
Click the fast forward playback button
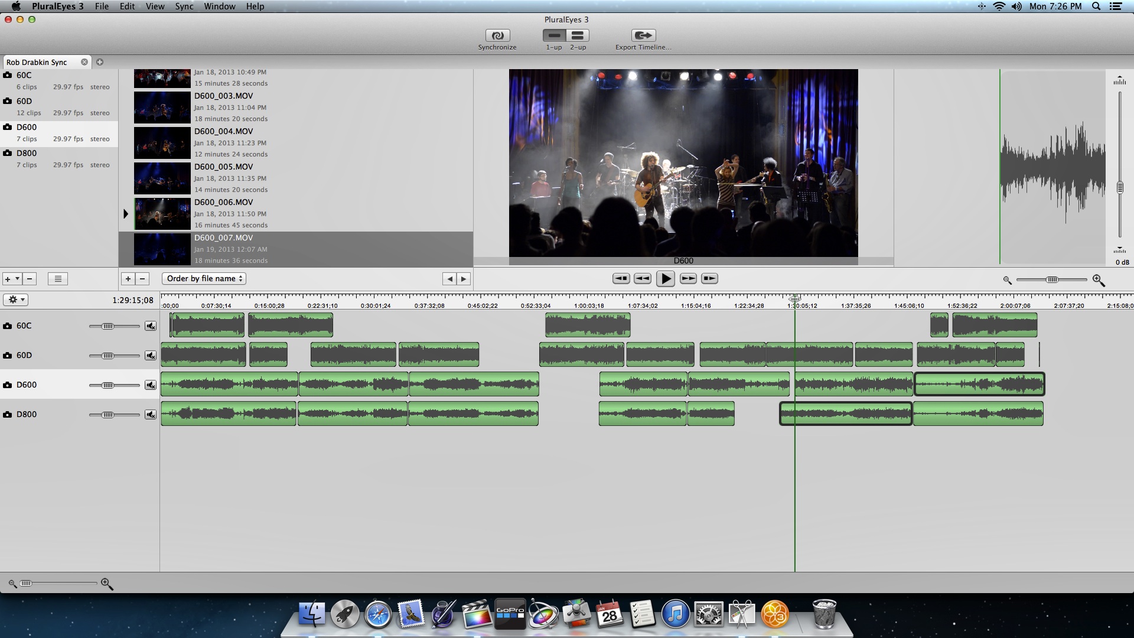coord(688,278)
